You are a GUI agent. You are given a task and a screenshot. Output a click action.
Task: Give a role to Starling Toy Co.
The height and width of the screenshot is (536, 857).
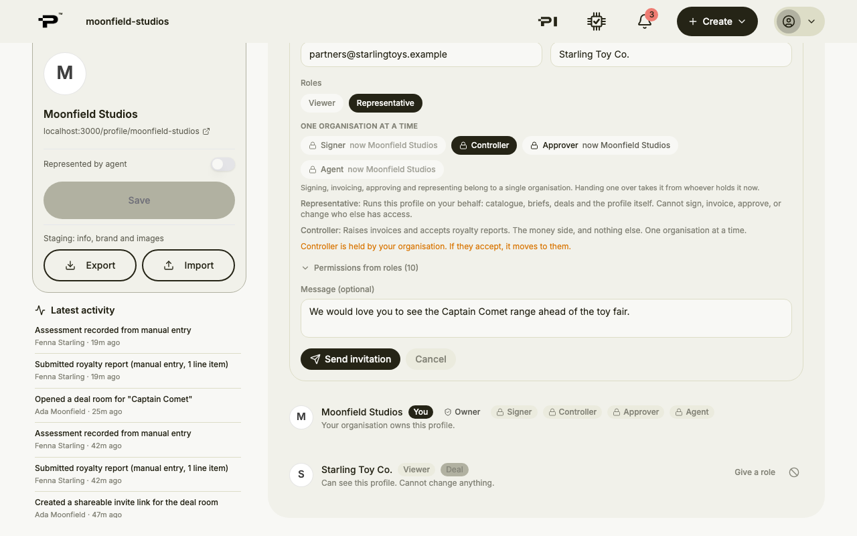(755, 472)
